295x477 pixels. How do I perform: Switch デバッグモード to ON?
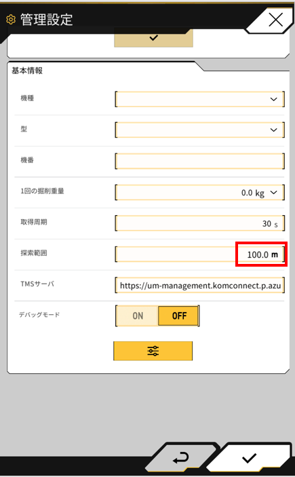tap(138, 316)
